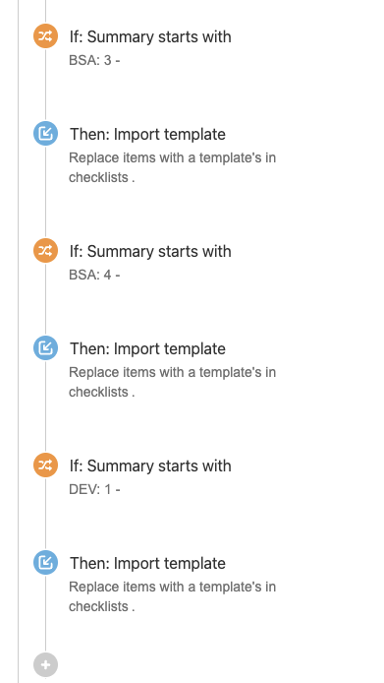Click the blue import icon following DEV: 1 condition
The width and height of the screenshot is (384, 683).
pos(45,562)
